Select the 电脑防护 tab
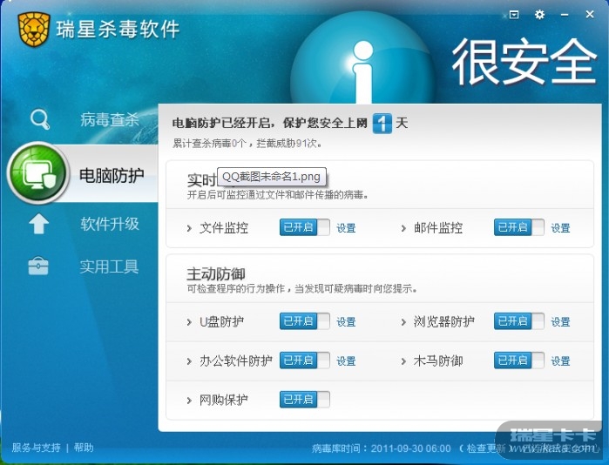This screenshot has height=465, width=609. 112,175
